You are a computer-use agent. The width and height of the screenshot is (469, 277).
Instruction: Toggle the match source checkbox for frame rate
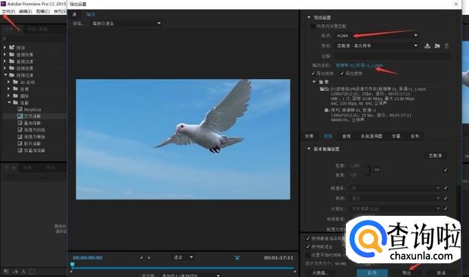coord(446,188)
